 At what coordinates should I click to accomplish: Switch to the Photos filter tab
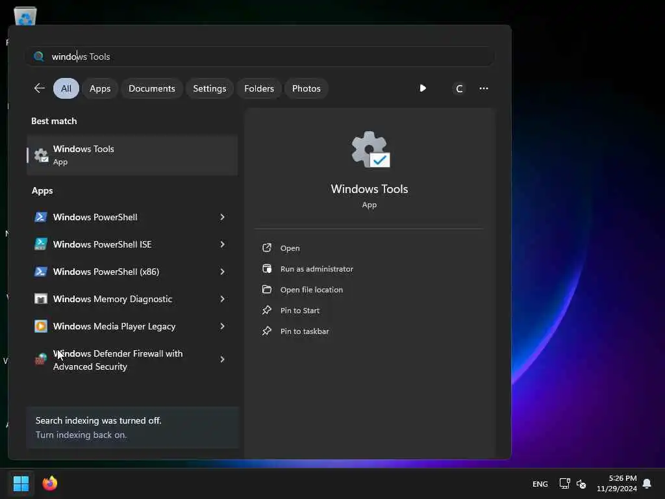click(307, 88)
